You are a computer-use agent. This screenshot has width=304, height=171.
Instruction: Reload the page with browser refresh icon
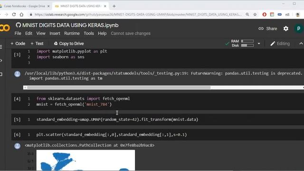tap(14, 15)
